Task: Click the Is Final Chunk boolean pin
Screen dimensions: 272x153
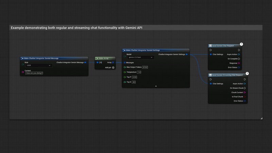Action: [244, 97]
